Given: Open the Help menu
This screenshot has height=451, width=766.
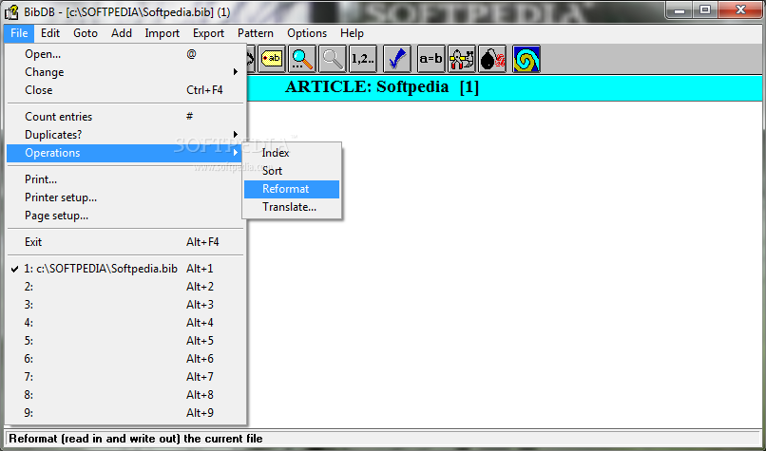Looking at the screenshot, I should pos(352,33).
